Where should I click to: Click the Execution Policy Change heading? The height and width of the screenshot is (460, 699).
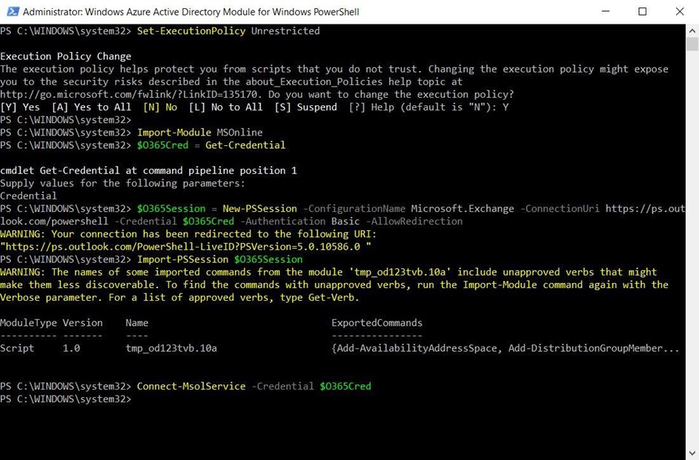tap(65, 56)
